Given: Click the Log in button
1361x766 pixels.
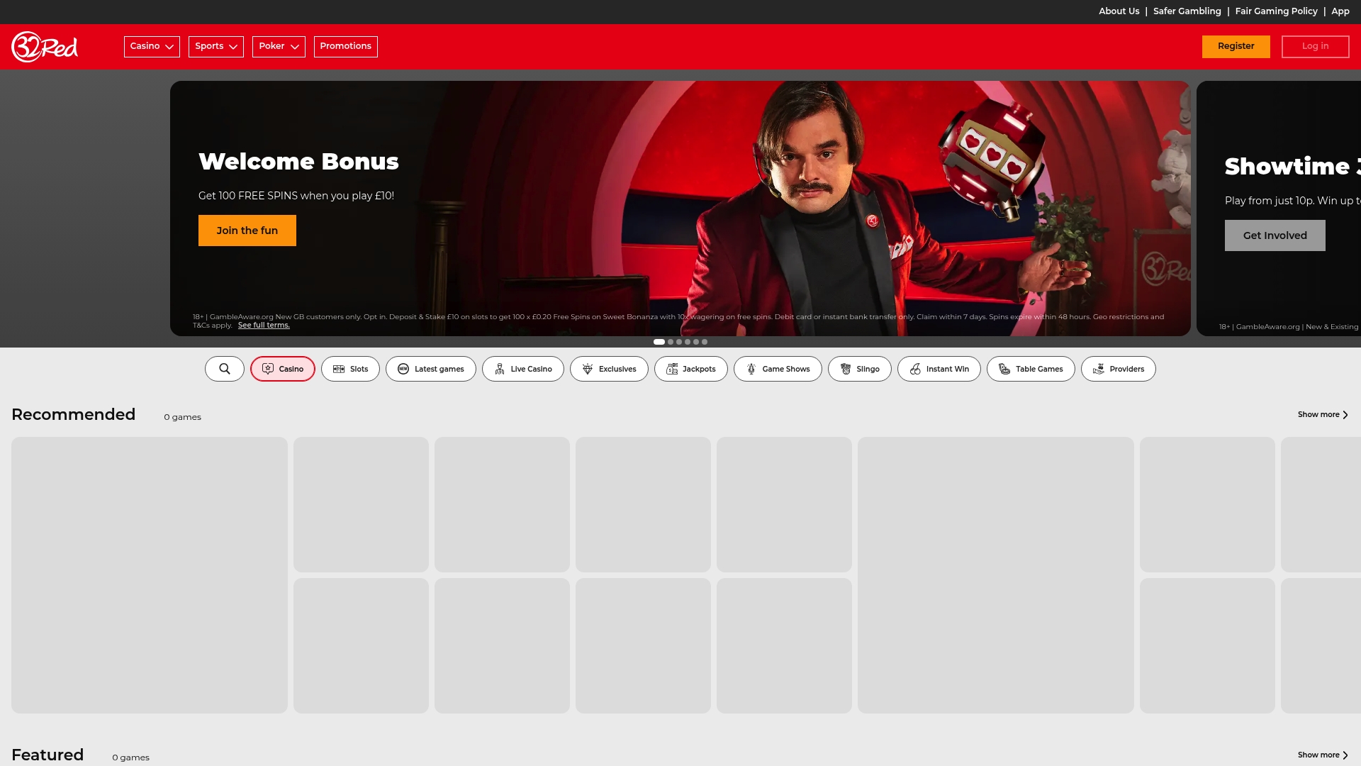Looking at the screenshot, I should point(1316,47).
